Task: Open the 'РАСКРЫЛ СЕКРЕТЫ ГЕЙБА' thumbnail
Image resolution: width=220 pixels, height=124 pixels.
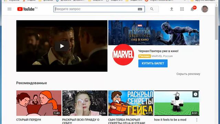Action: pos(131,103)
